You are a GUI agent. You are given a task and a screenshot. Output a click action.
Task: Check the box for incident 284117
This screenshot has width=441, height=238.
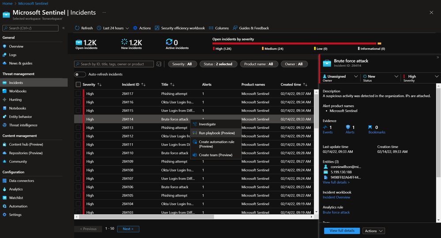(x=78, y=94)
